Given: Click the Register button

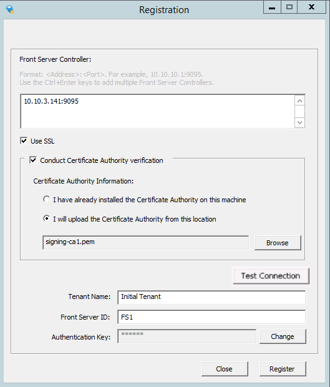Looking at the screenshot, I should click(x=283, y=369).
